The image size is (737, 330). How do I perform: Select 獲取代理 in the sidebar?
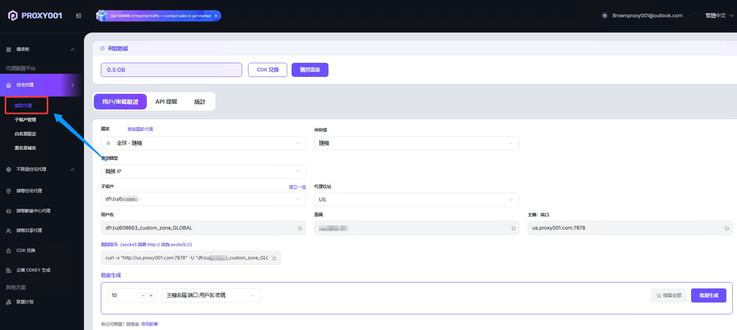[23, 106]
